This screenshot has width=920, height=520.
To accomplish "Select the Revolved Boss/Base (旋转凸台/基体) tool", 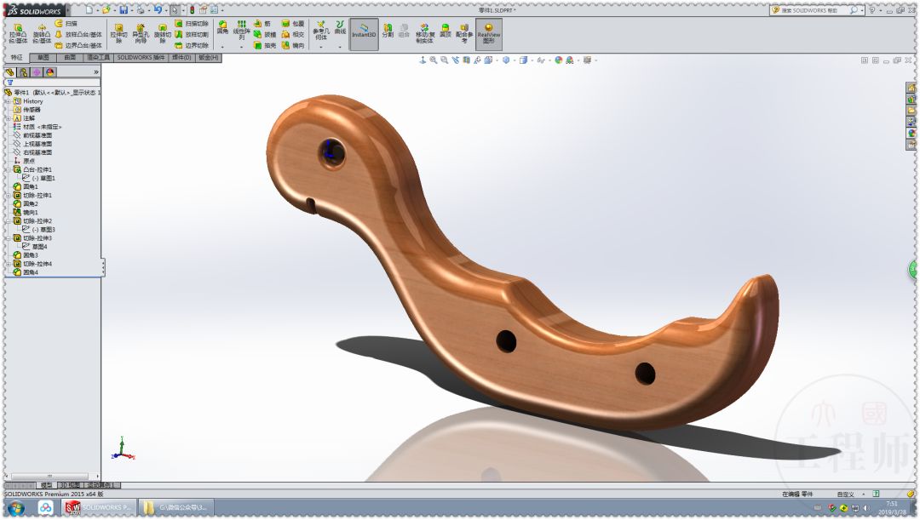I will tap(42, 33).
